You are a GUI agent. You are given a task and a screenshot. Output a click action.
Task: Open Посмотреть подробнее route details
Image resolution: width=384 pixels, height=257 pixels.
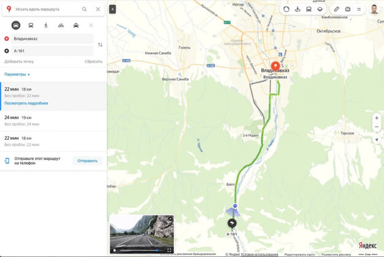(26, 103)
